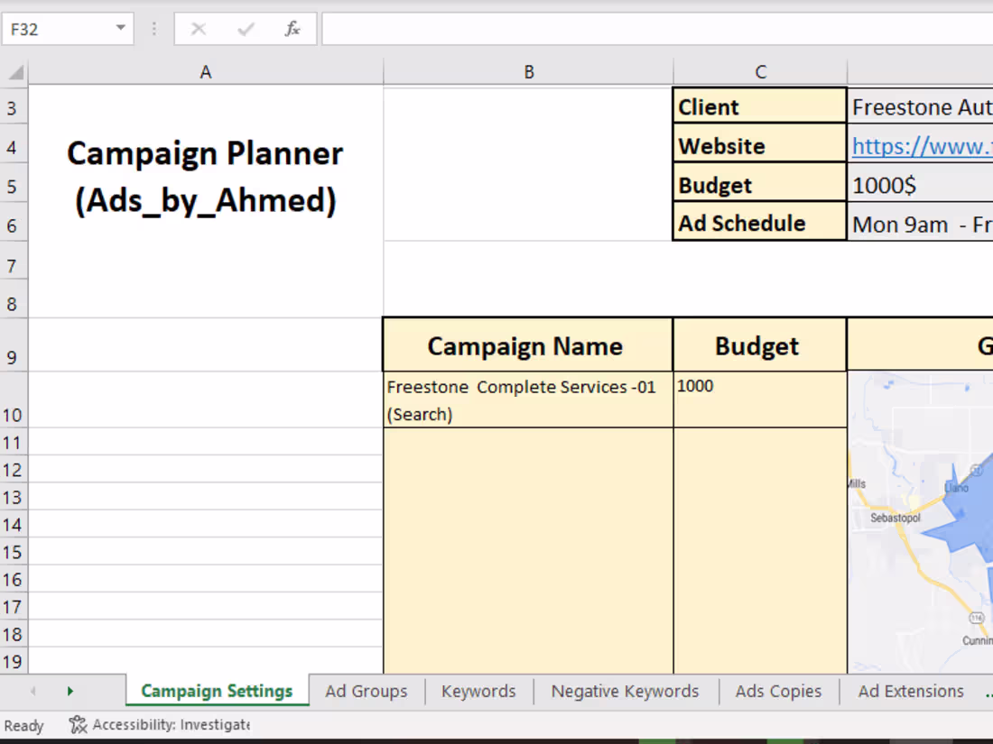Viewport: 993px width, 744px height.
Task: Click the vertical dots separator near the Name Box
Action: click(x=153, y=28)
